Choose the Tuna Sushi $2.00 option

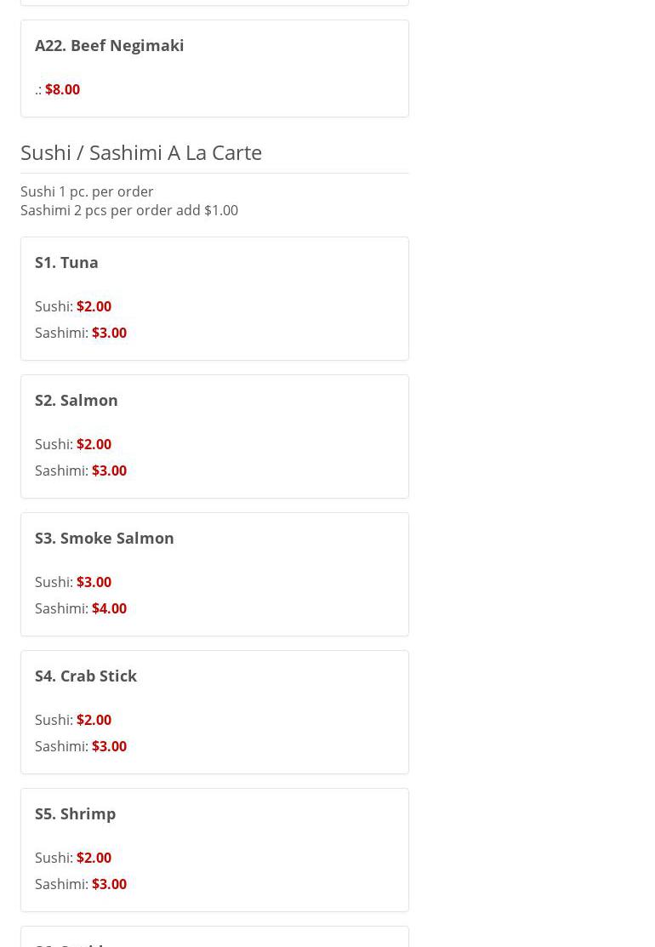(94, 306)
